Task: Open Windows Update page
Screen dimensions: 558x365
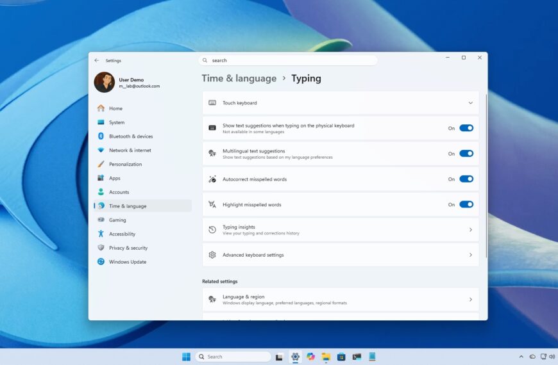Action: tap(142, 262)
